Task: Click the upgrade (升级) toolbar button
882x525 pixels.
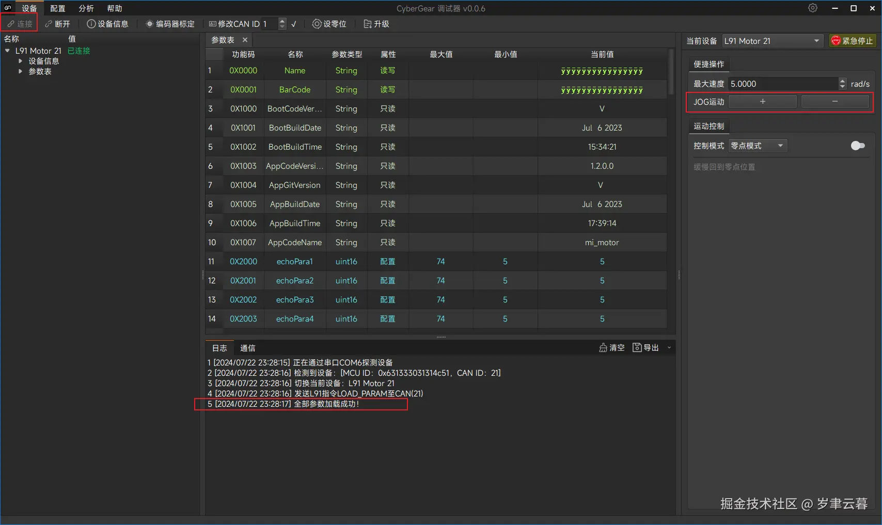Action: [x=376, y=24]
